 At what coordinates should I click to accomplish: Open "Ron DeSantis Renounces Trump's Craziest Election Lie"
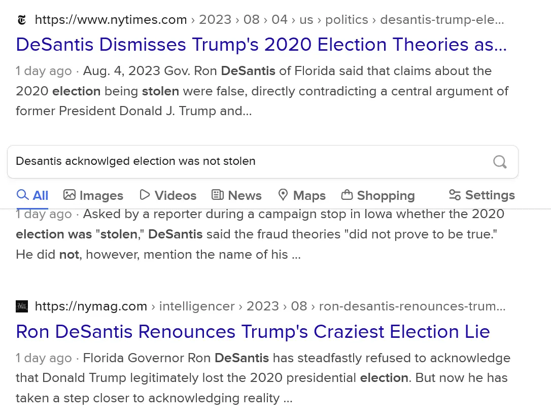(253, 332)
